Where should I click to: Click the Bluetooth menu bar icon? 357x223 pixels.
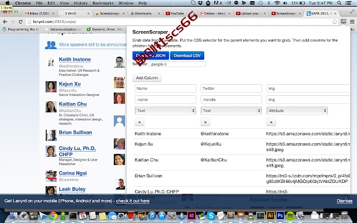coord(269,3)
